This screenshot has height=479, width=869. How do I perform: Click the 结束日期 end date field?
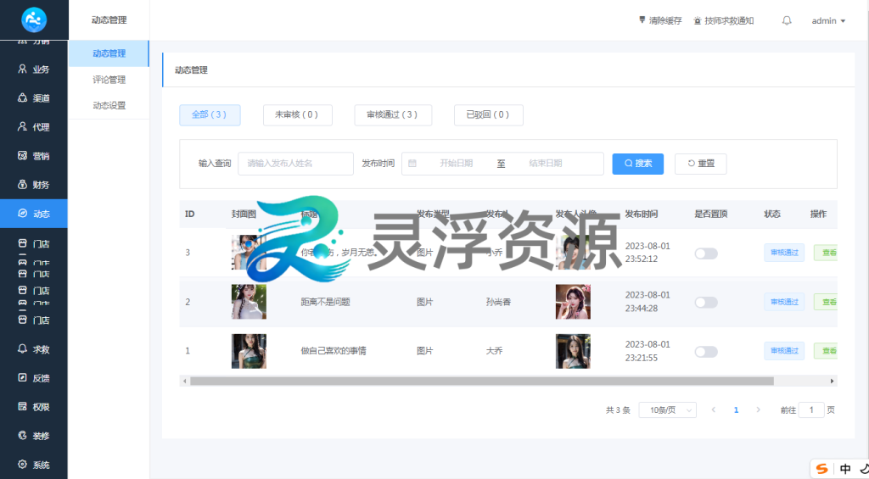[x=546, y=164]
